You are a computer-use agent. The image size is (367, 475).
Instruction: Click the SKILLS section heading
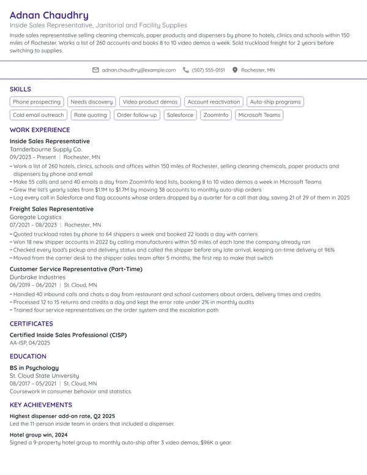(20, 89)
